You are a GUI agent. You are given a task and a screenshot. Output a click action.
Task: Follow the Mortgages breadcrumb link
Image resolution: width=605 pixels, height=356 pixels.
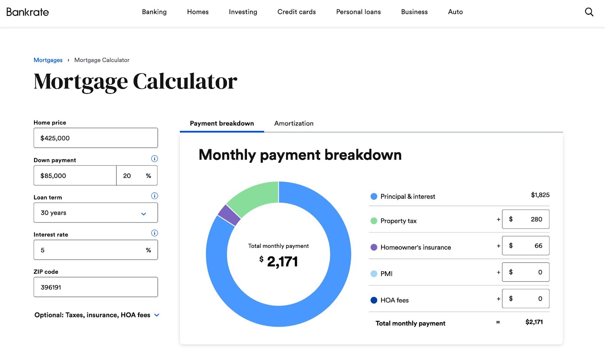48,60
